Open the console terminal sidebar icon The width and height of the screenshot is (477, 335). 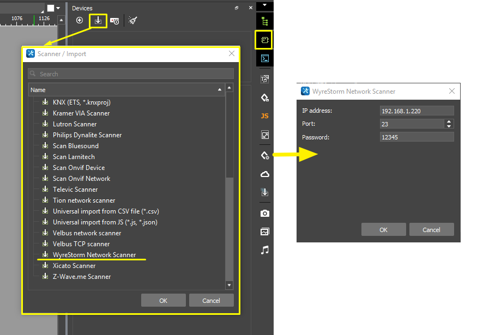coord(265,58)
